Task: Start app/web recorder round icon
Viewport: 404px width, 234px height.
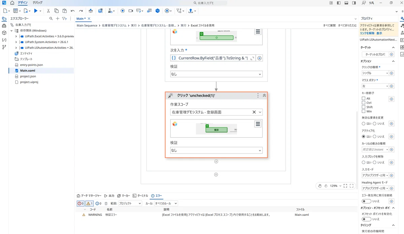Action: pos(123,11)
